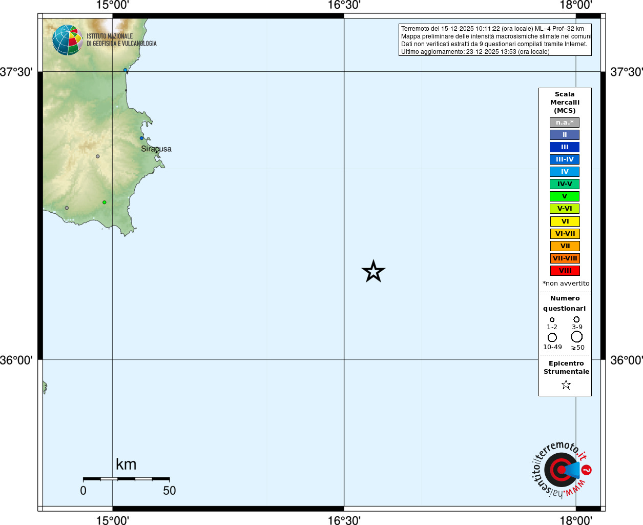Click the Siracusa city label

(156, 149)
